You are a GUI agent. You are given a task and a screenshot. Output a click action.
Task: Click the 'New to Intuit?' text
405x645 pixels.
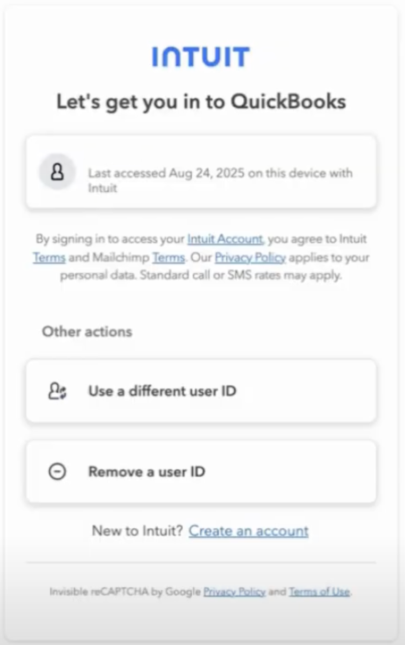[x=137, y=531]
